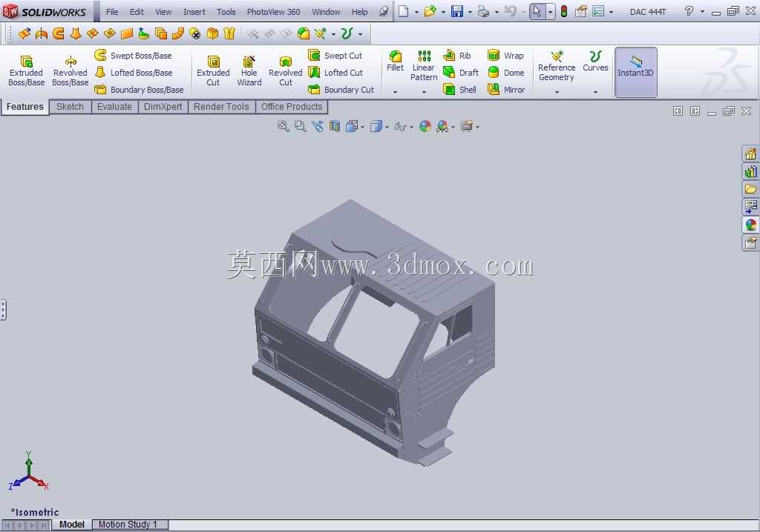Open File Explorer task pane icon
This screenshot has width=760, height=532.
750,189
